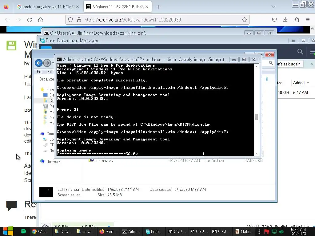Switch to Free Download Manager taskbar button

tap(154, 231)
